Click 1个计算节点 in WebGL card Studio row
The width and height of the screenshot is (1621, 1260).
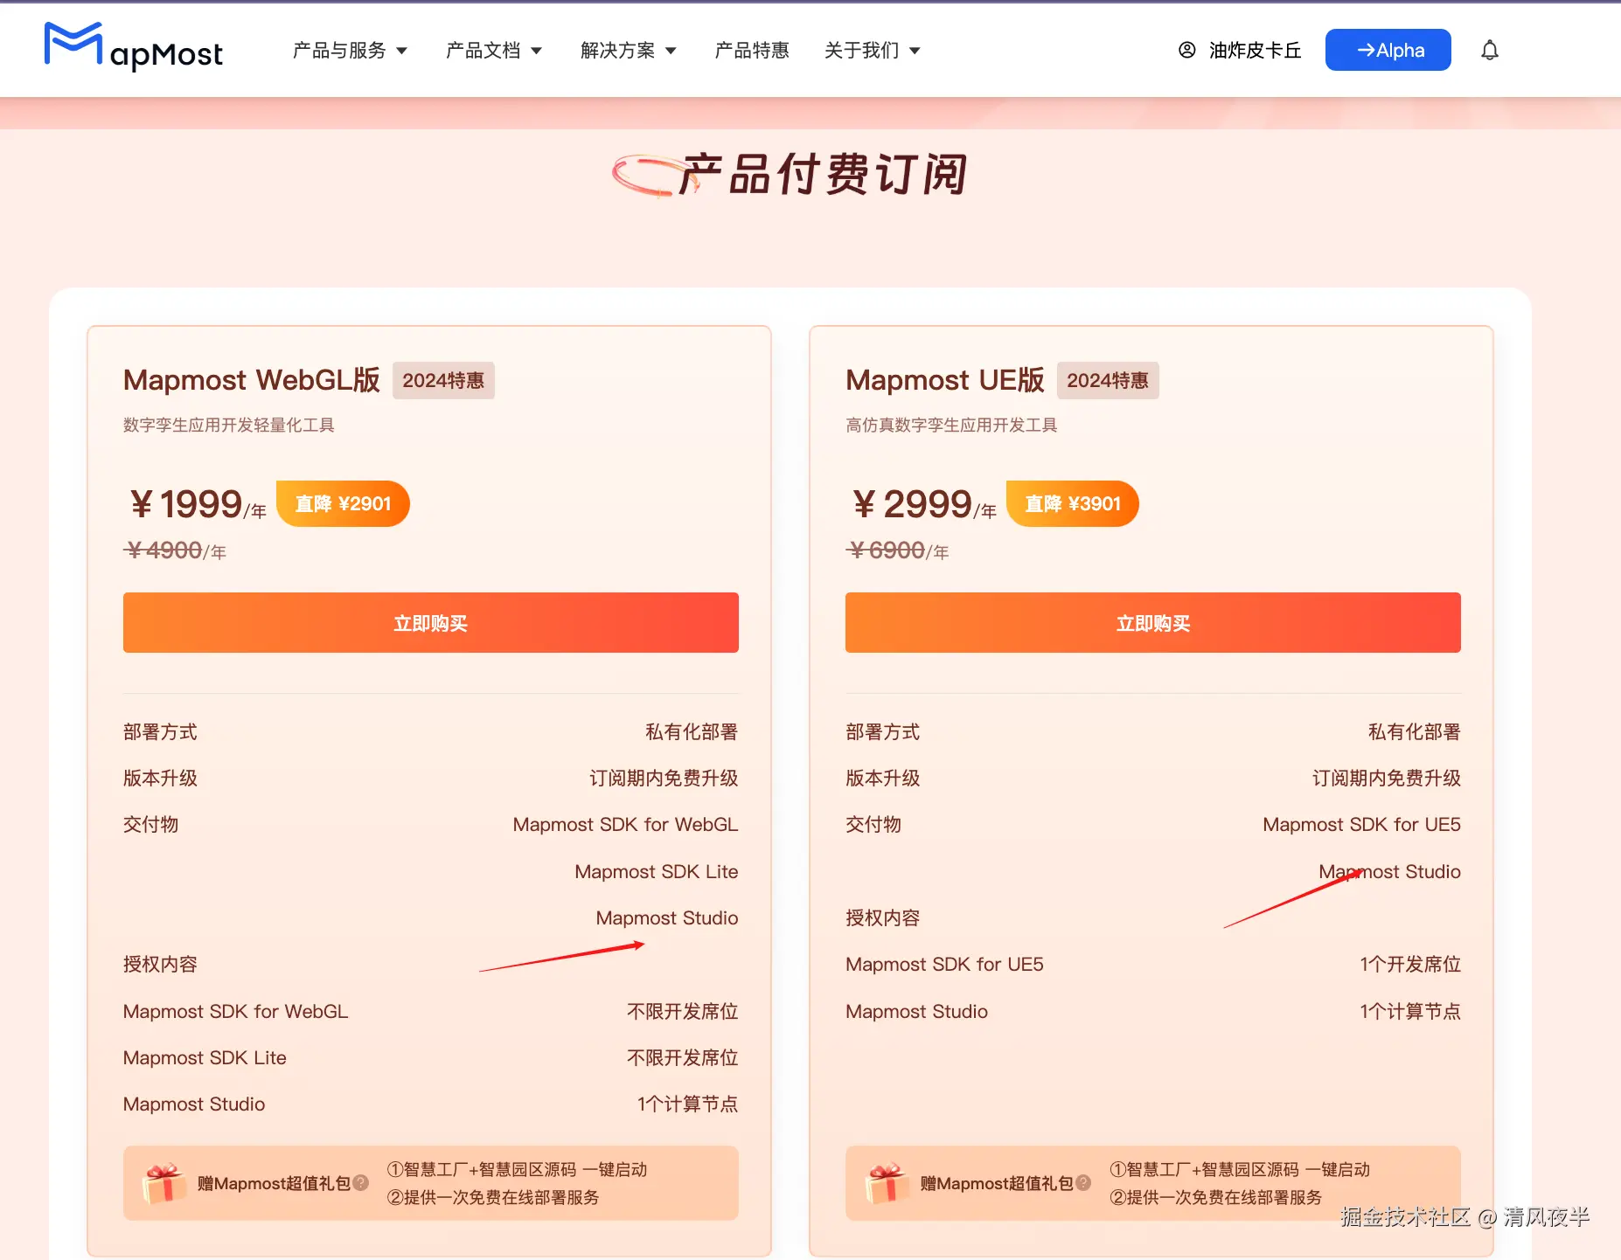[x=688, y=1104]
